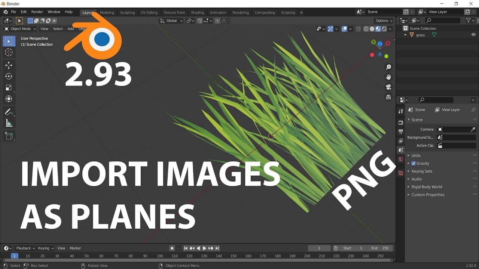The width and height of the screenshot is (479, 269).
Task: Toggle viewport overlays
Action: [345, 29]
